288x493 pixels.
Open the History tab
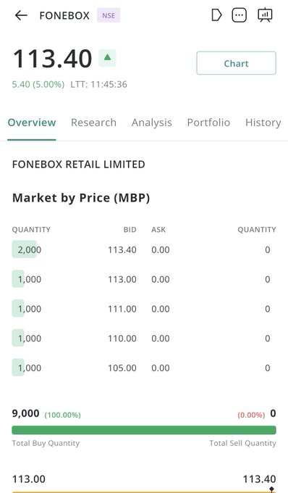pos(263,123)
